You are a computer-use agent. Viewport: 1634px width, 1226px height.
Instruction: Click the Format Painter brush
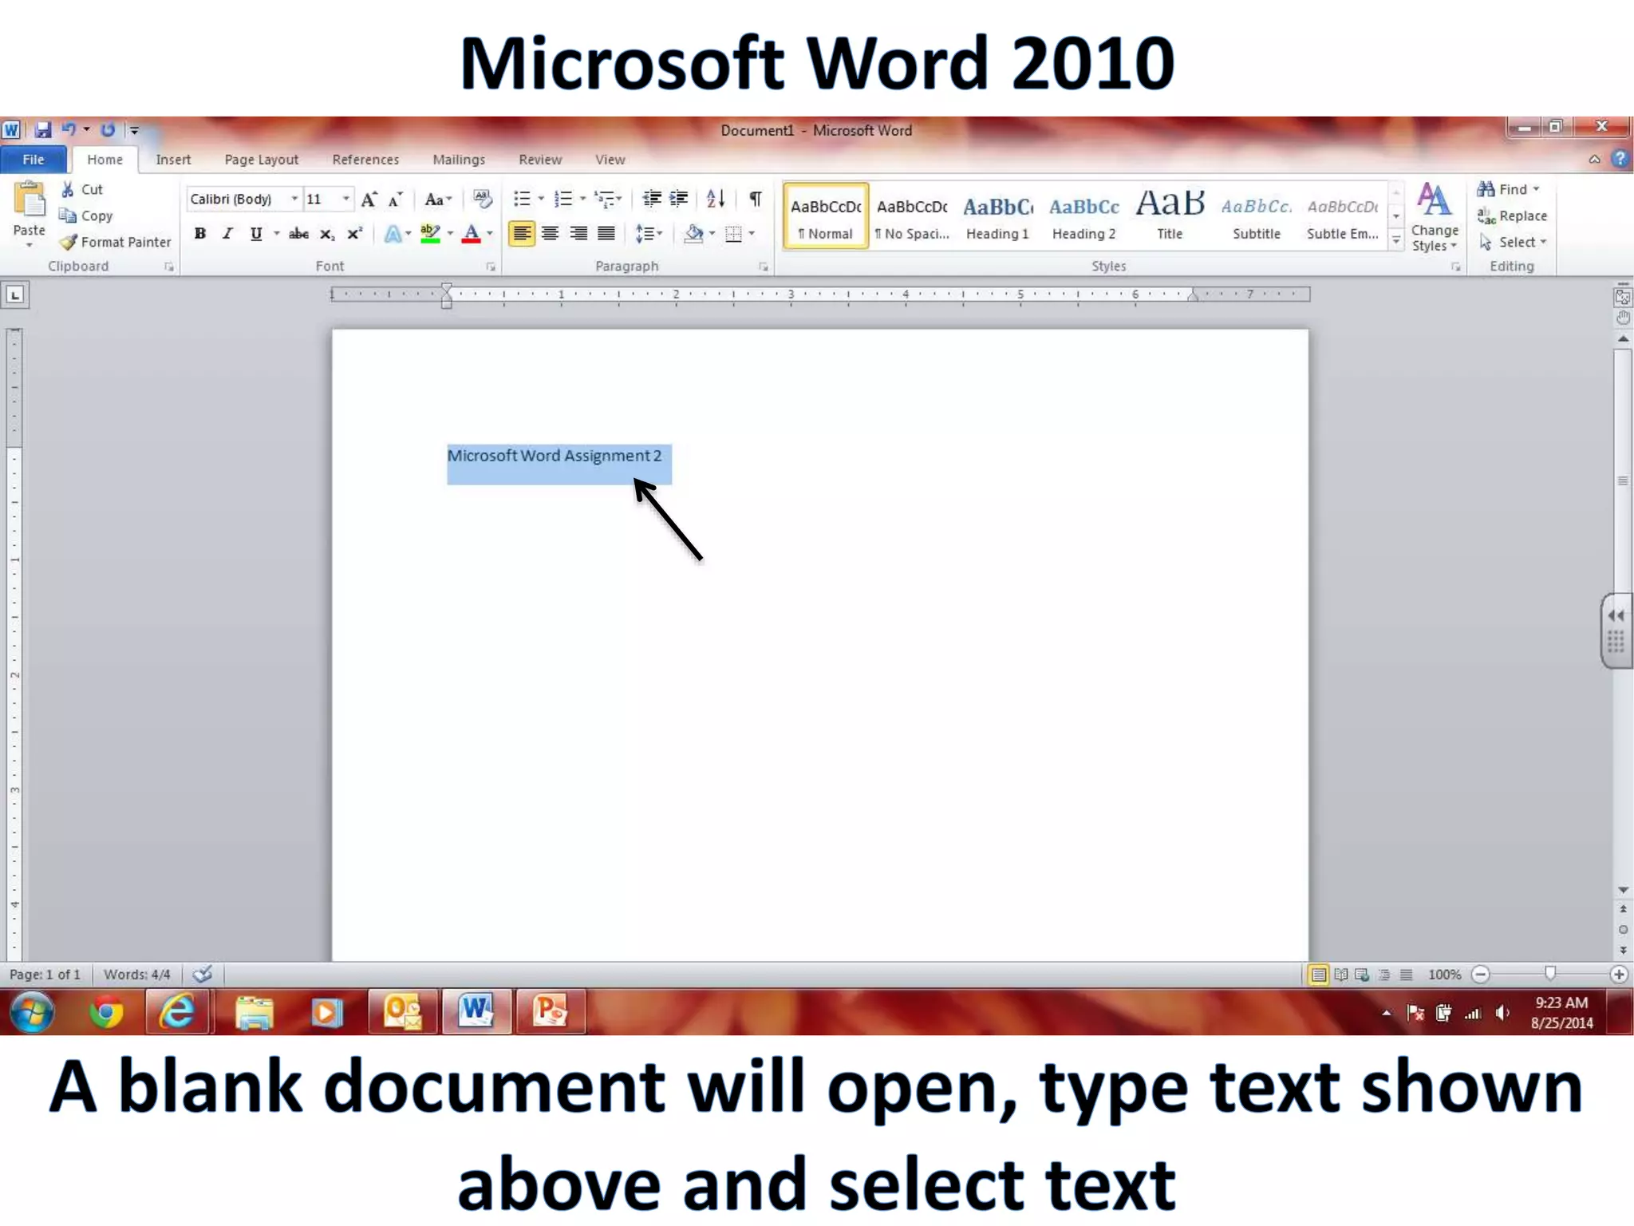pyautogui.click(x=69, y=242)
